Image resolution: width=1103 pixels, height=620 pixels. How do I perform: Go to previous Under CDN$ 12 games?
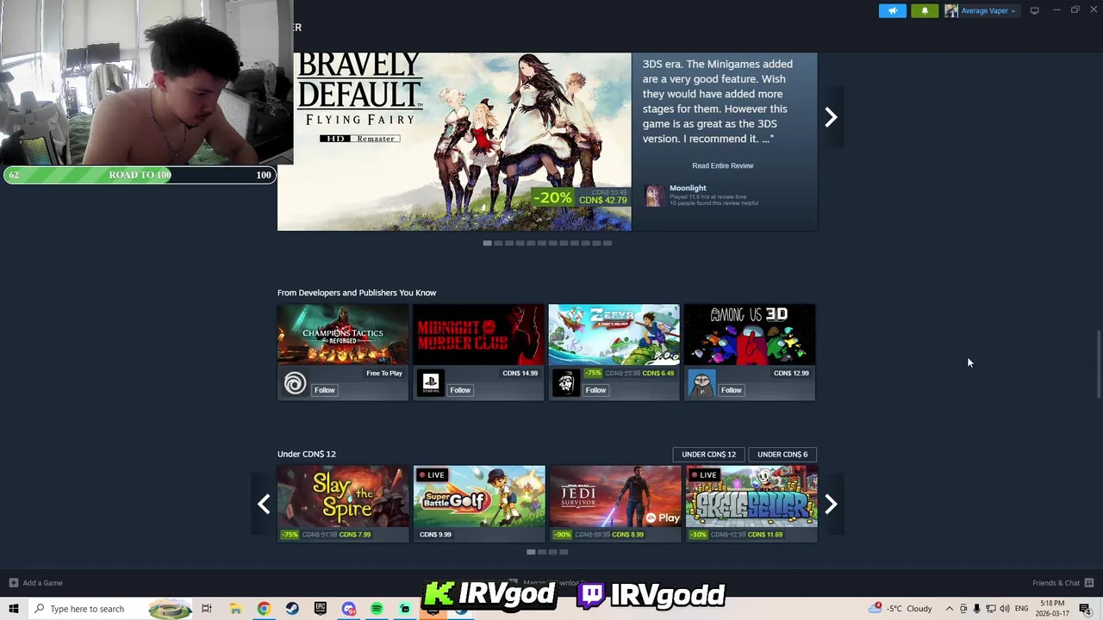pyautogui.click(x=264, y=505)
